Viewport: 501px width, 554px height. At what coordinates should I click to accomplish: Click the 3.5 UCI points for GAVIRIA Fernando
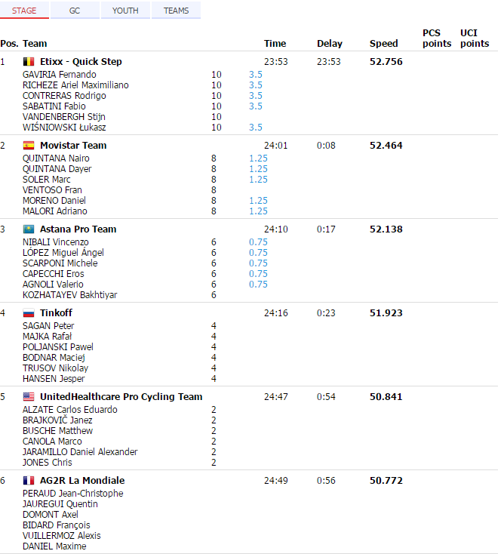pyautogui.click(x=256, y=75)
